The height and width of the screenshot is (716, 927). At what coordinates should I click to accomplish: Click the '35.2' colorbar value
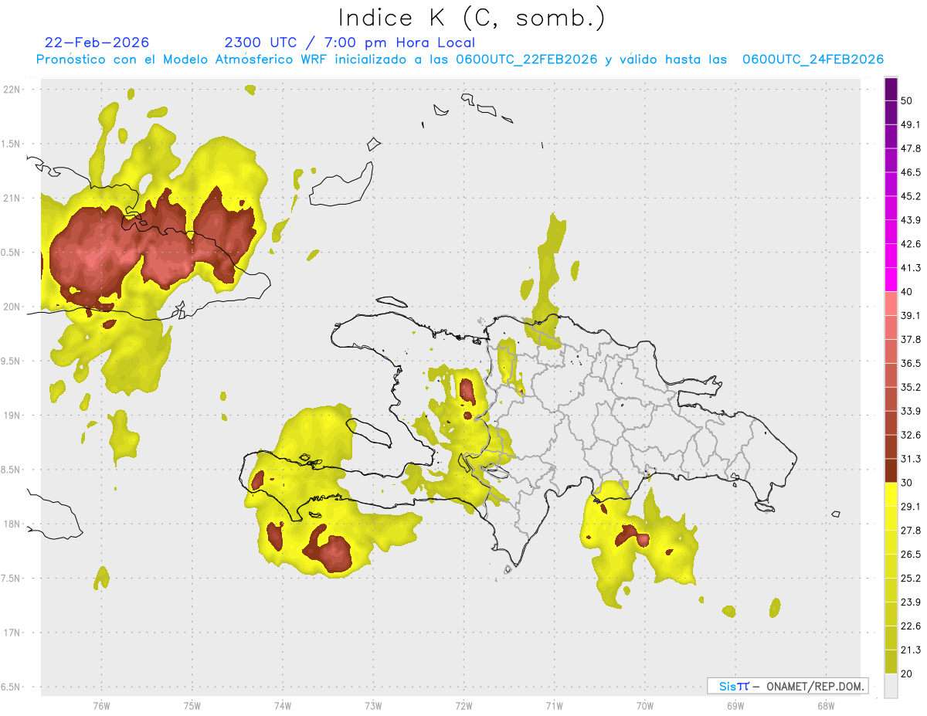911,387
